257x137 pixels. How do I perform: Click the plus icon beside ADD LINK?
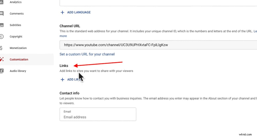coord(62,80)
